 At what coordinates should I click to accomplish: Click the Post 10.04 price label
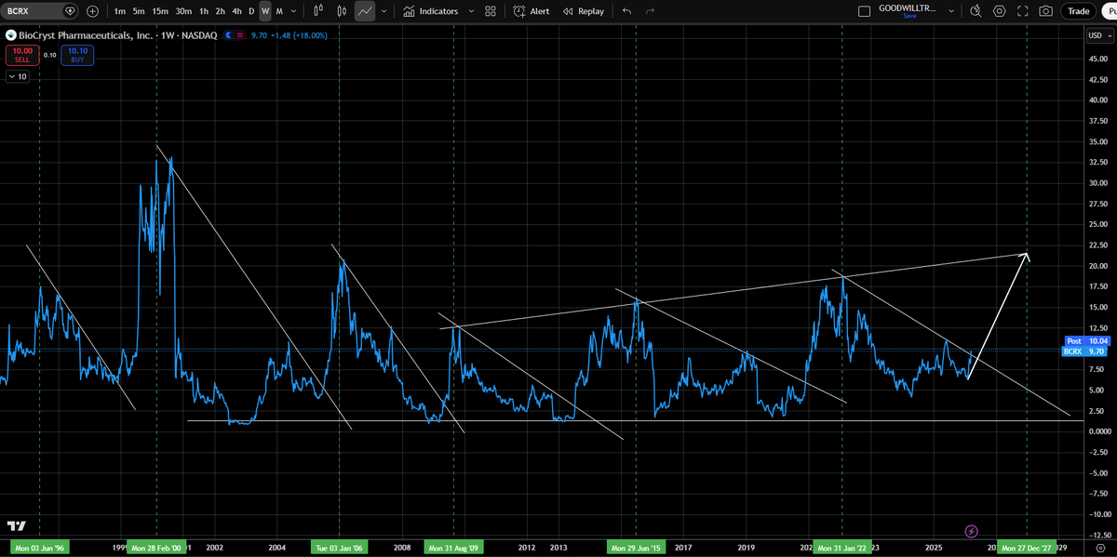tap(1085, 341)
